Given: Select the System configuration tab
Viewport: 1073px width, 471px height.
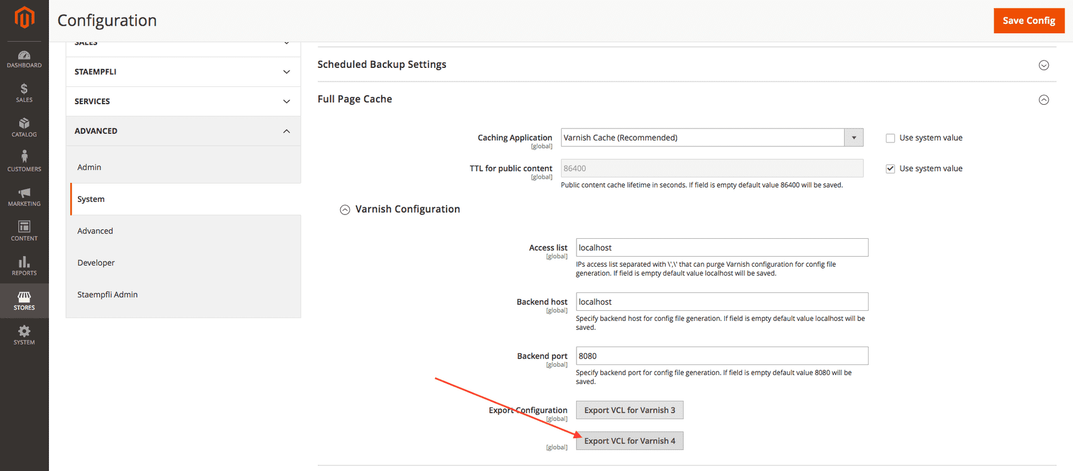Looking at the screenshot, I should (x=185, y=199).
